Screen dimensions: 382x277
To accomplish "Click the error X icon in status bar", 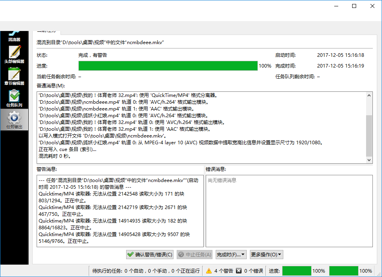I will 239,271.
